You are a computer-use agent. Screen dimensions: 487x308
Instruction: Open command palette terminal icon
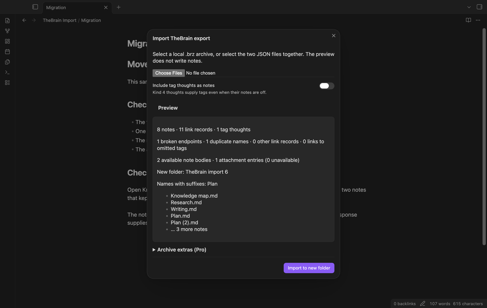7,72
